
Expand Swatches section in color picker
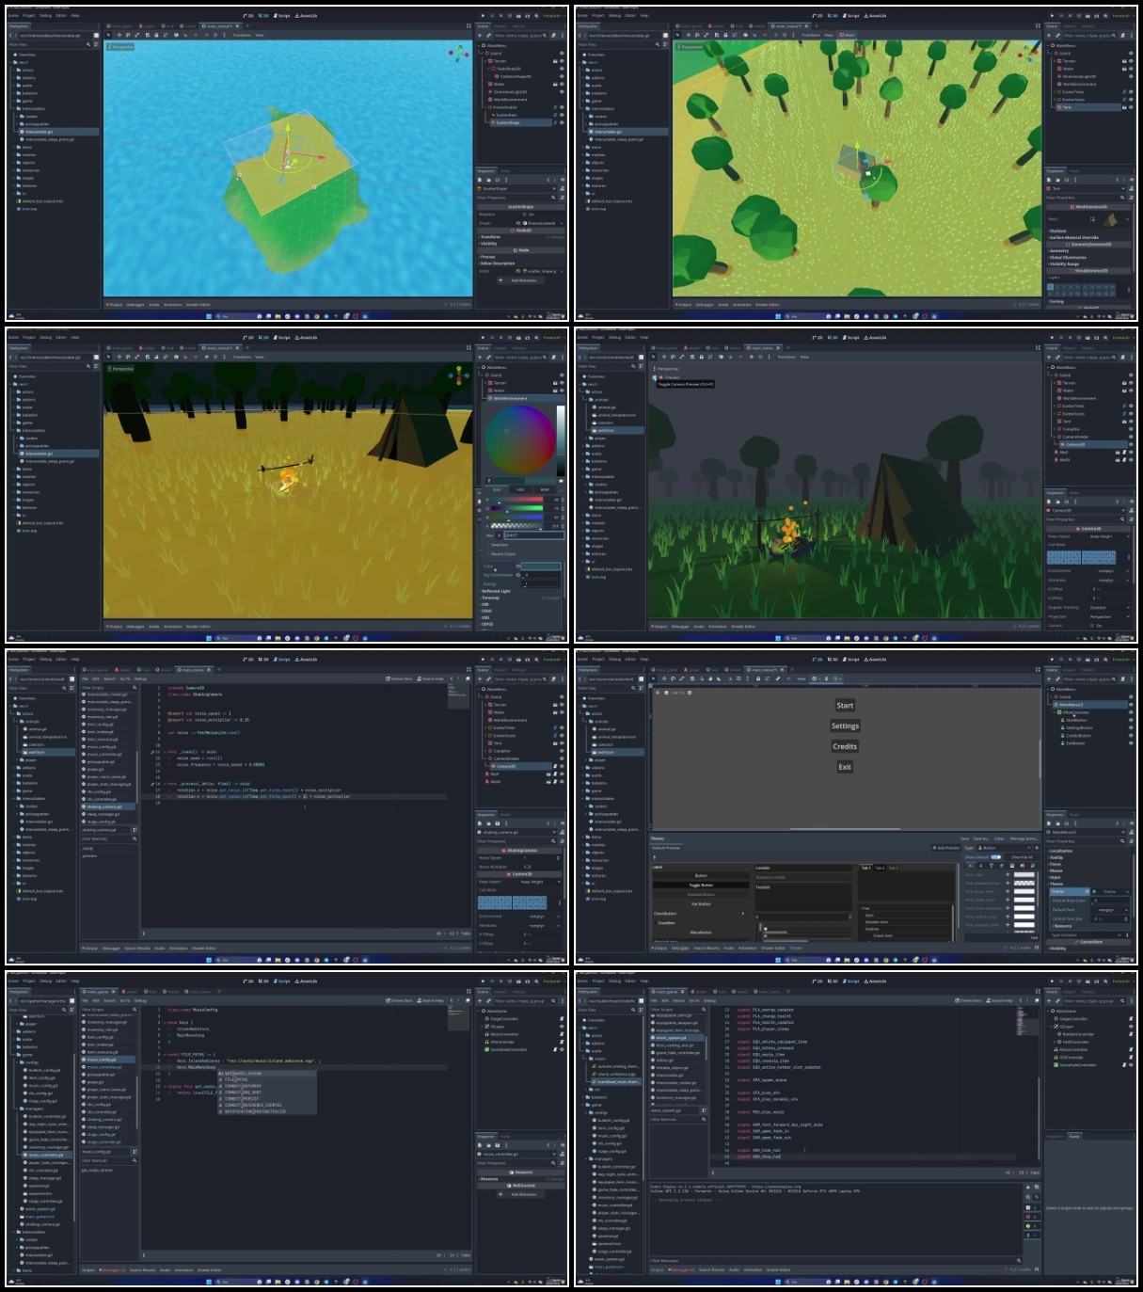(x=498, y=545)
